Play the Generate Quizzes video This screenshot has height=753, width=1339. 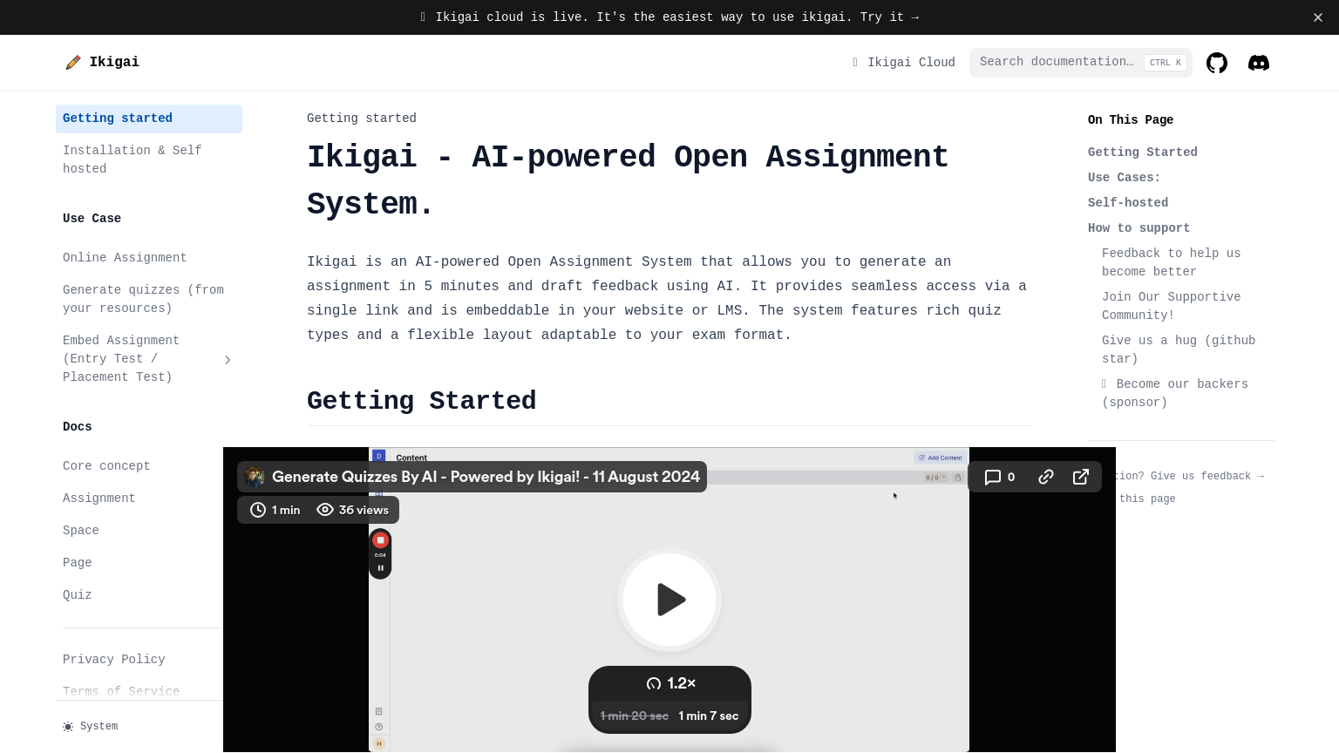[x=669, y=600]
